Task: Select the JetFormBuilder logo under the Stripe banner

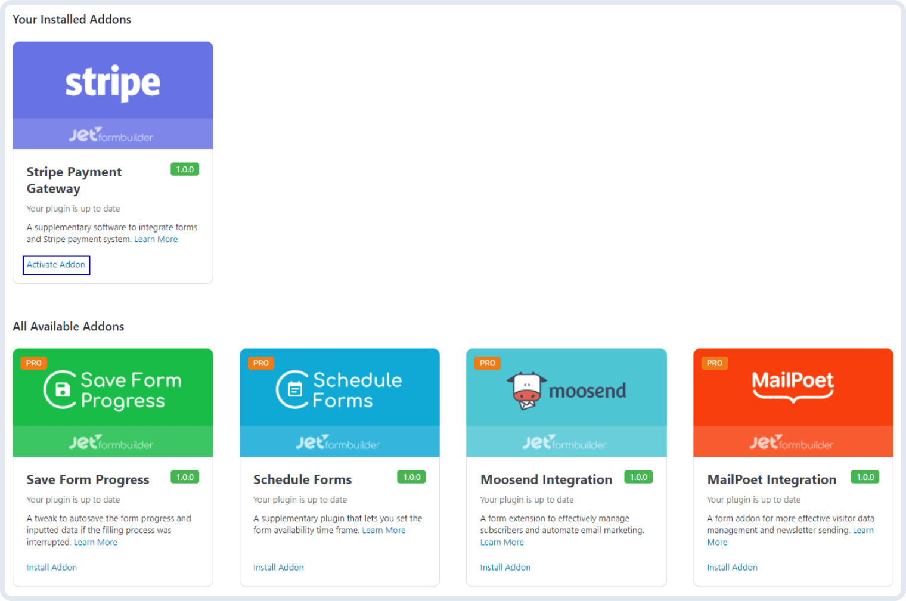Action: (112, 134)
